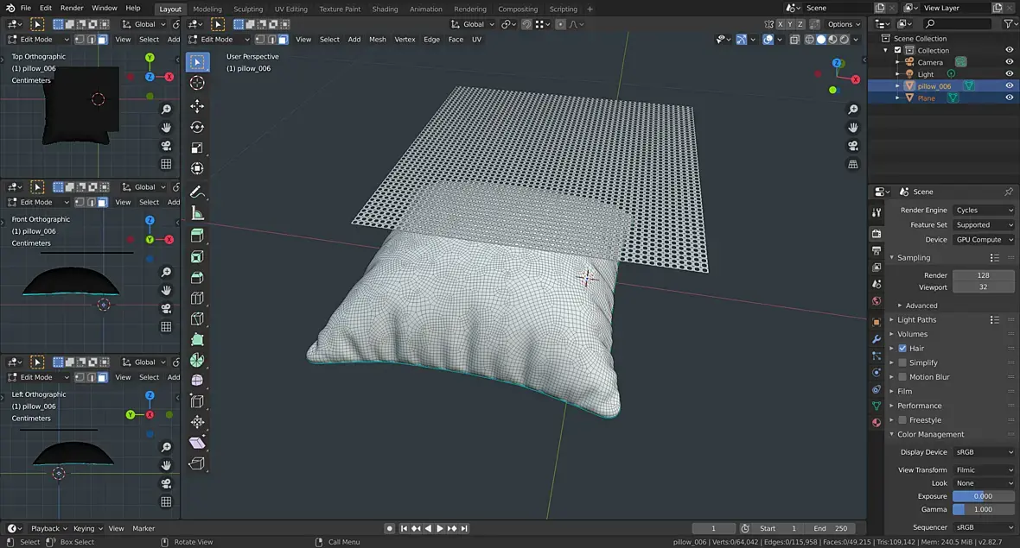Screen dimensions: 1020x548
Task: Select the Cursor tool in main viewport toolbar
Action: pos(197,83)
